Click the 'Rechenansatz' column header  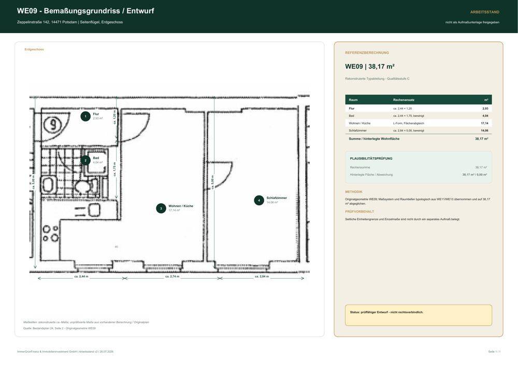point(404,100)
